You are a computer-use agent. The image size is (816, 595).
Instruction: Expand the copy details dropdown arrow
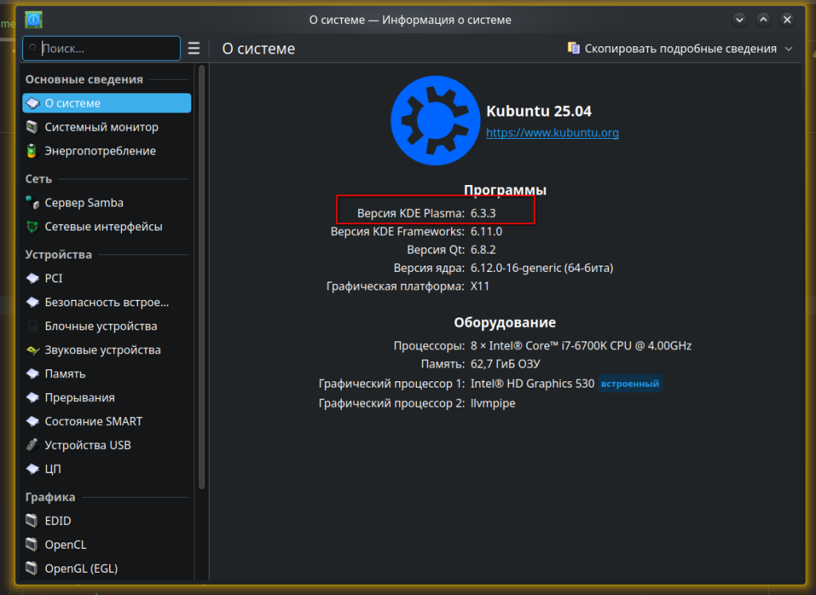point(789,49)
